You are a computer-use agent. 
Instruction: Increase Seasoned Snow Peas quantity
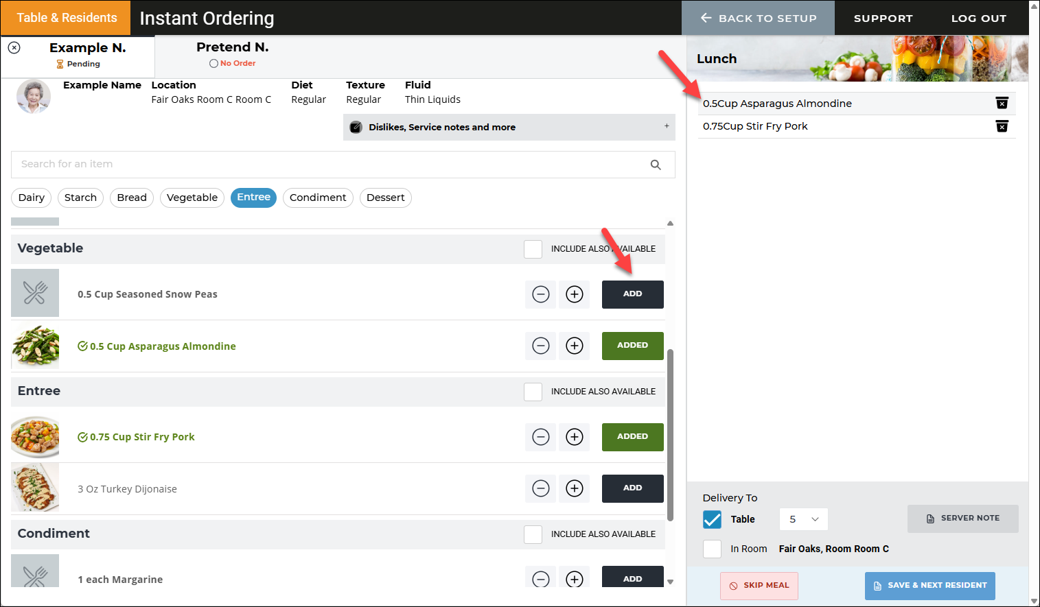coord(575,294)
